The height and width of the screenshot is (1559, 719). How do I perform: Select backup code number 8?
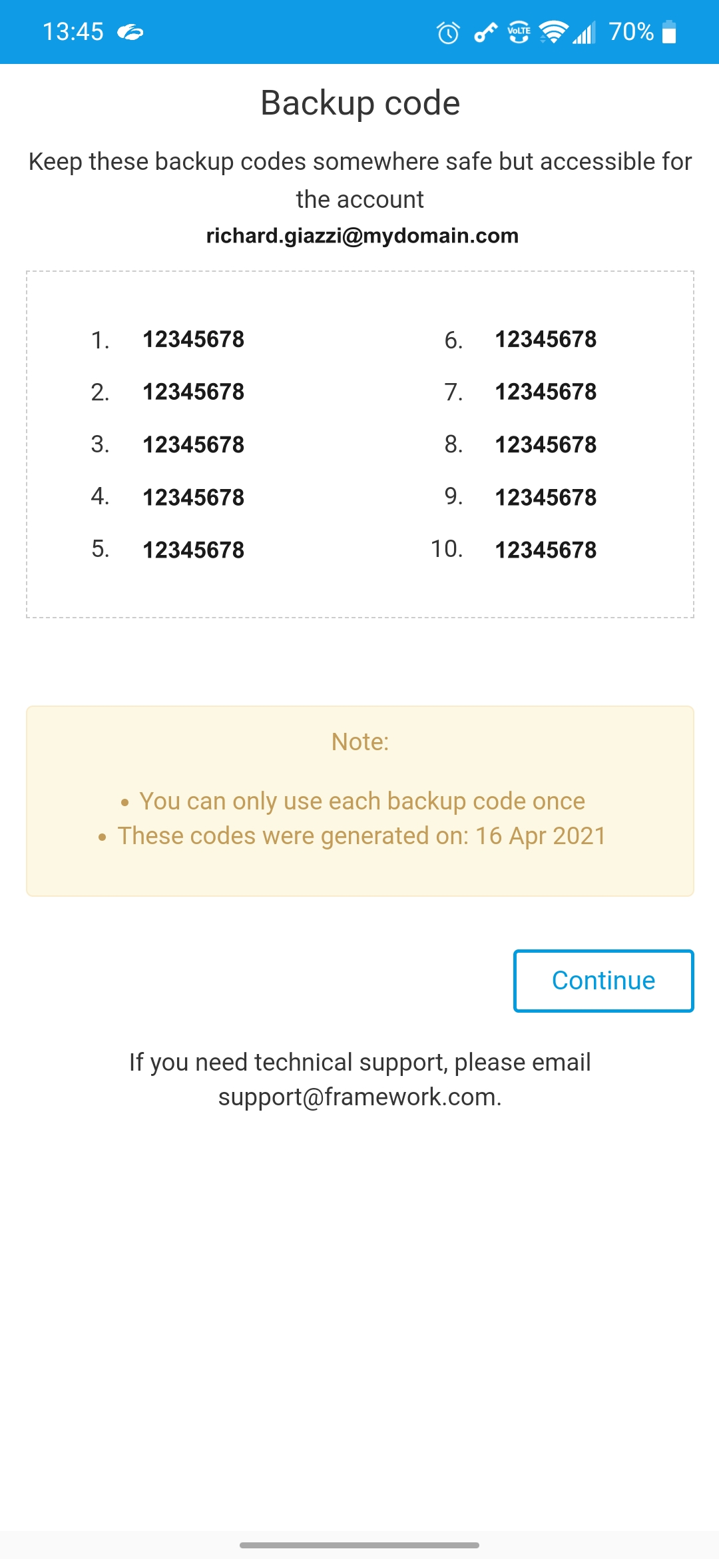[545, 444]
